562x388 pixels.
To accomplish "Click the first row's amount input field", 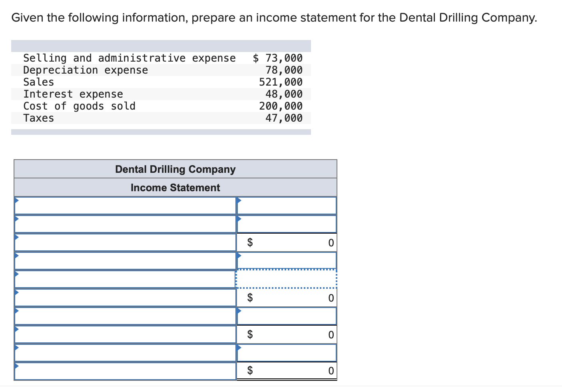I will pos(287,206).
